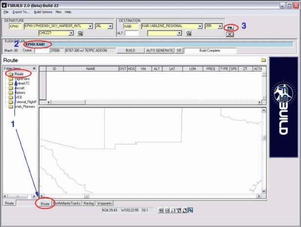
Task: Open the destination runway 35R dropdown
Action: click(x=220, y=26)
